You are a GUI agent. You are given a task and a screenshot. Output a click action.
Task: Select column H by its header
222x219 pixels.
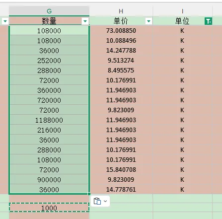pos(121,11)
